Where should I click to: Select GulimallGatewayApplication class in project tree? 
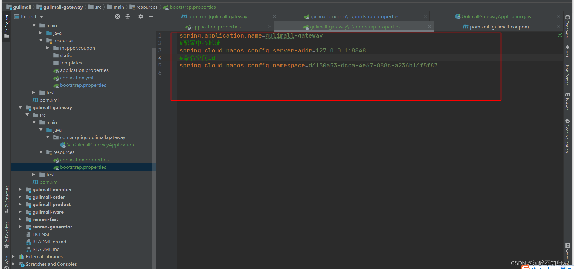tap(103, 145)
